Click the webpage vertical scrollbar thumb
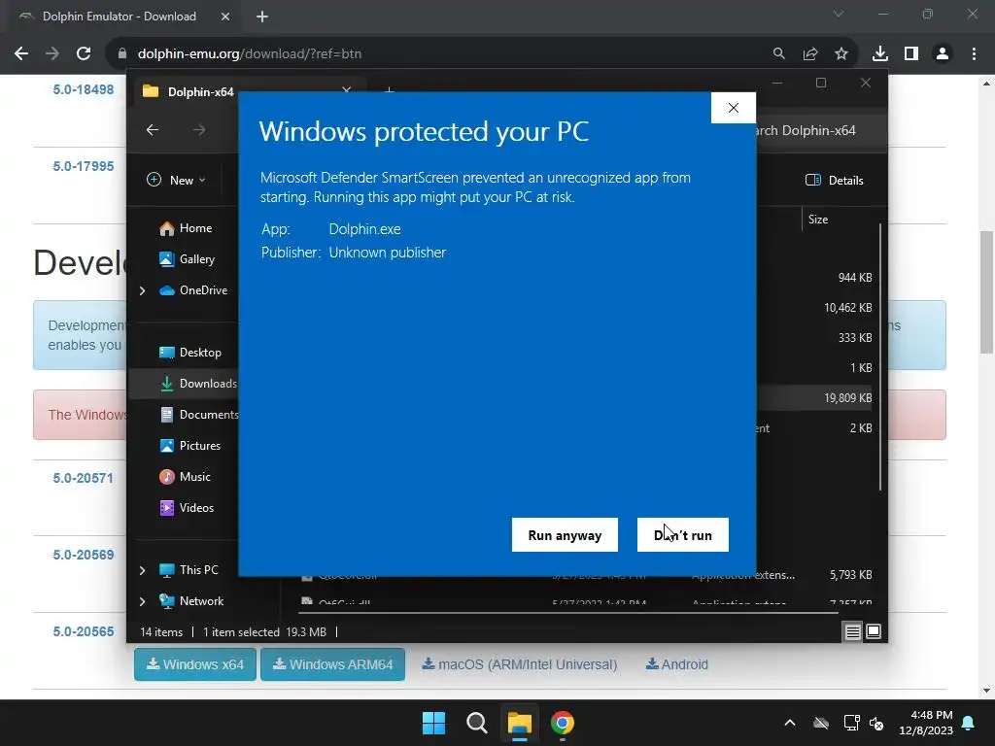995x746 pixels. [x=986, y=292]
